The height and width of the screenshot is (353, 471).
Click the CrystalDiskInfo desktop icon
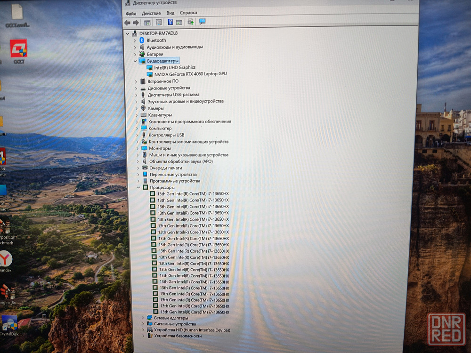pyautogui.click(x=9, y=323)
